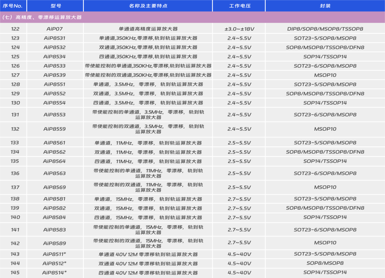
Task: Click row number 140
Action: (15, 217)
